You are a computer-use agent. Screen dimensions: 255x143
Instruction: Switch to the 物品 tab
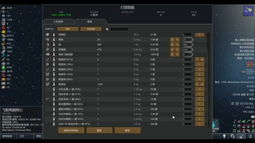[x=90, y=22]
